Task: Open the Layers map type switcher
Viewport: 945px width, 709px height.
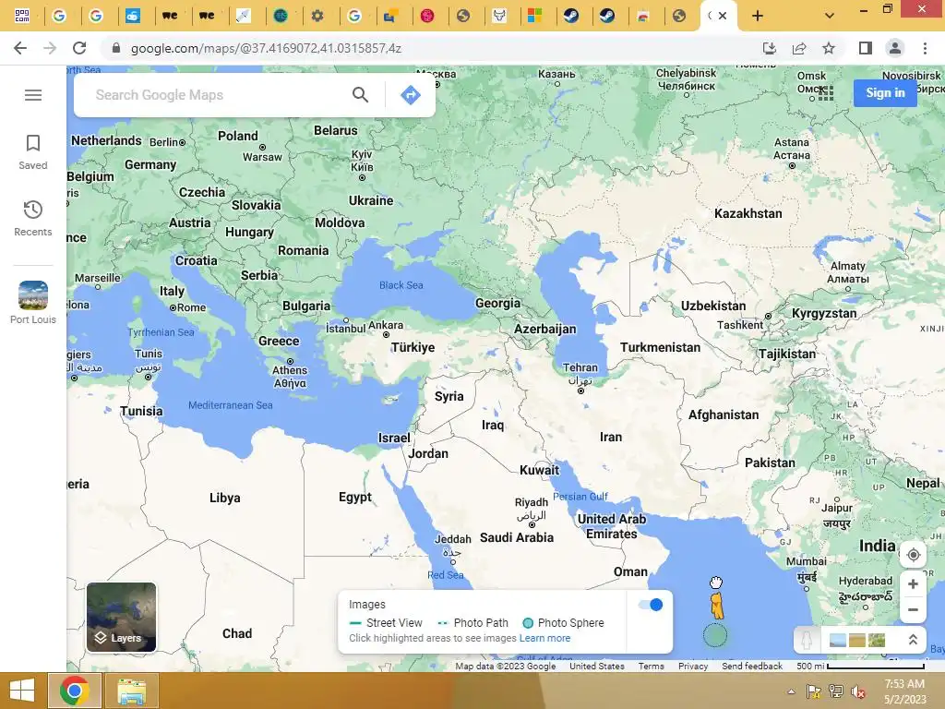Action: [121, 617]
